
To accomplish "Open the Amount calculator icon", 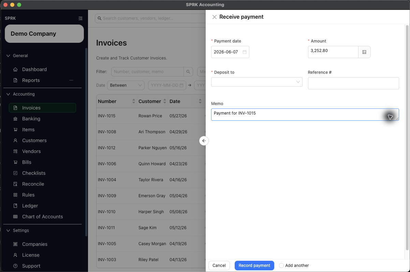I will (364, 52).
